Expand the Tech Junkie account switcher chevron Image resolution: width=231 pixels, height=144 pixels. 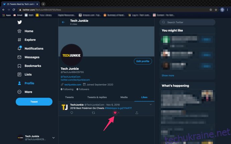(54, 138)
